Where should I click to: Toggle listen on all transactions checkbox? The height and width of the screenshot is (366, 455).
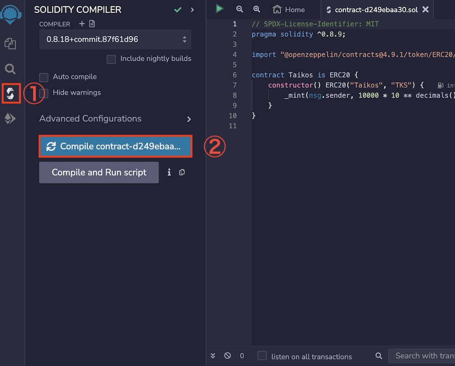(262, 356)
